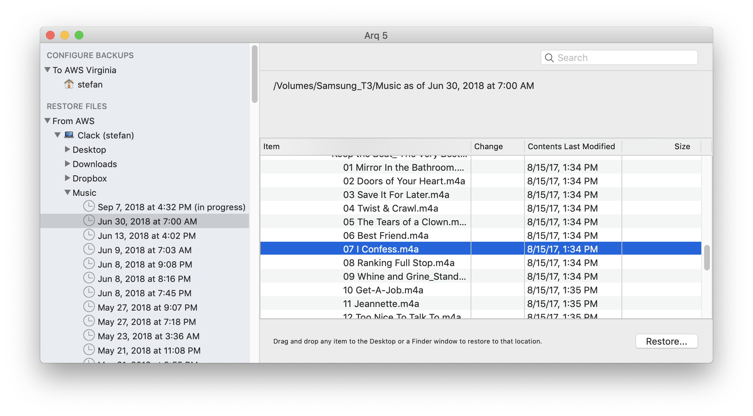
Task: Select the Jun 13, 2018 at 4:02 PM backup
Action: coord(145,236)
